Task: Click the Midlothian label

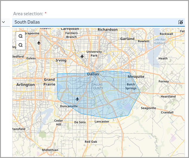Action: 50,150
